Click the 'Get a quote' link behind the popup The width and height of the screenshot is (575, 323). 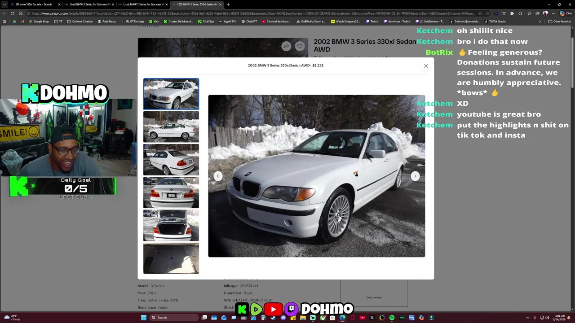[x=374, y=297]
